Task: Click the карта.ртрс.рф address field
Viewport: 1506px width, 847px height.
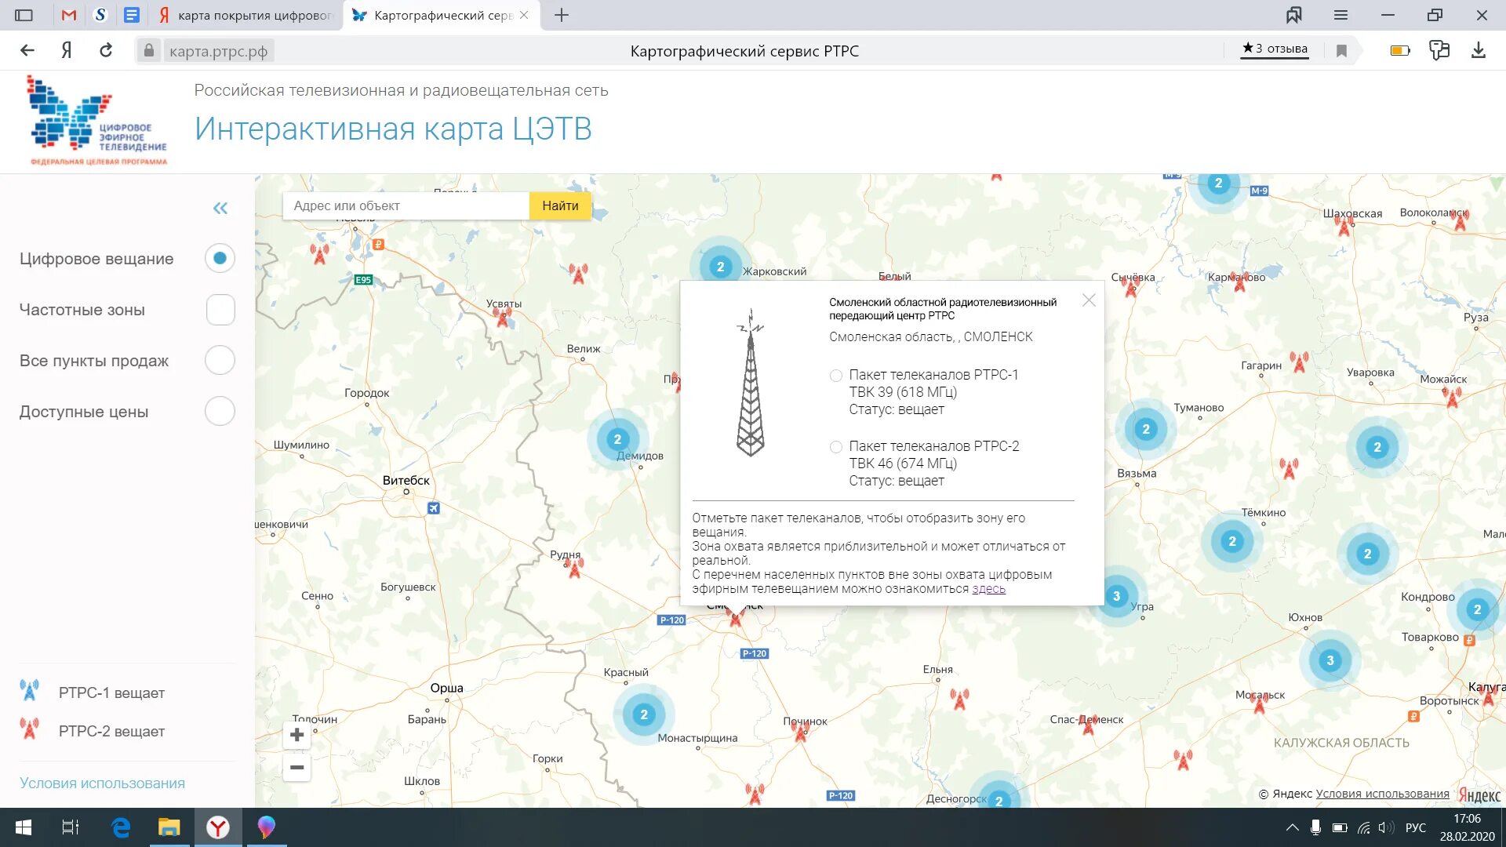Action: click(219, 51)
